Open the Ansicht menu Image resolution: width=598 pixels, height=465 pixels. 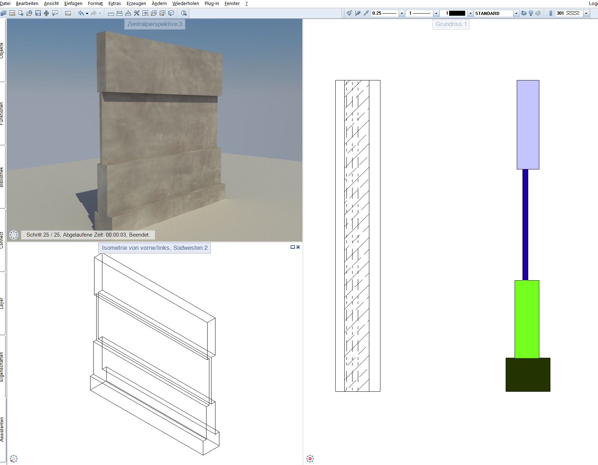tap(51, 4)
